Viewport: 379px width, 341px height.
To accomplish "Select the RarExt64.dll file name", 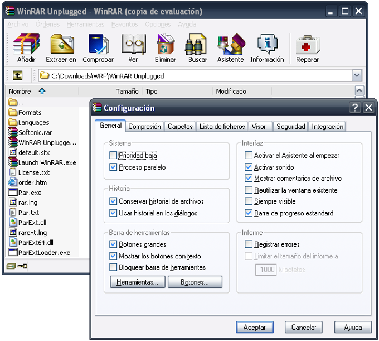I will pyautogui.click(x=36, y=242).
